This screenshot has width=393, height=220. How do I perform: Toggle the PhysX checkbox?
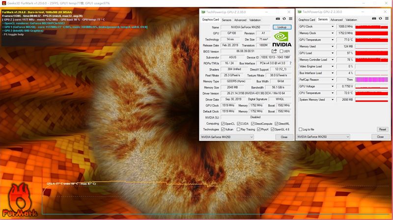click(x=258, y=129)
